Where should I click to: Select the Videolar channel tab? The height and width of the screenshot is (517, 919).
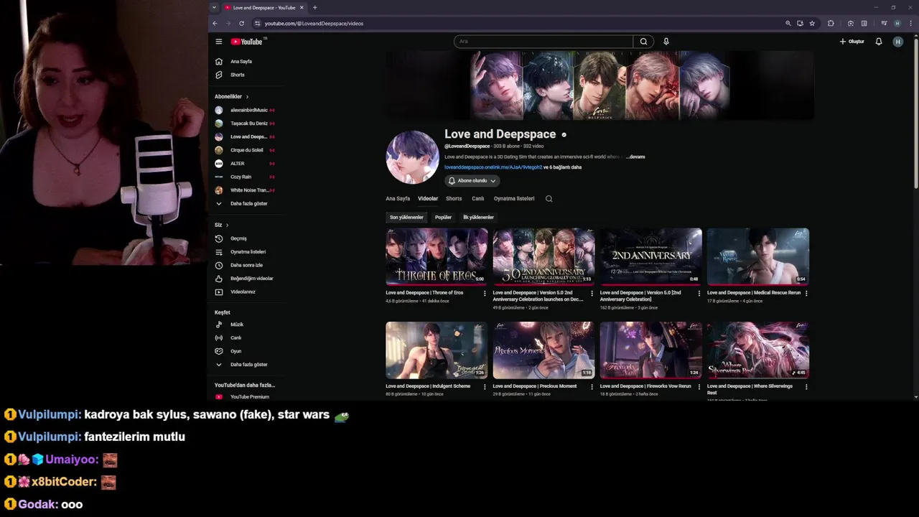coord(428,199)
